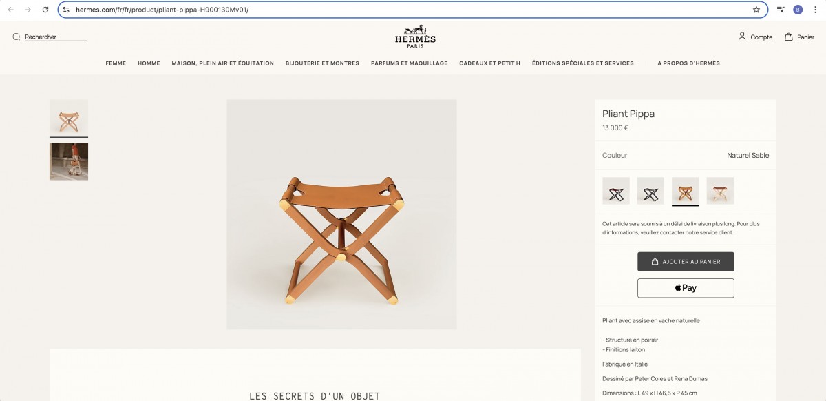Focus the Rechercher search field
Image resolution: width=826 pixels, height=401 pixels.
pyautogui.click(x=56, y=37)
